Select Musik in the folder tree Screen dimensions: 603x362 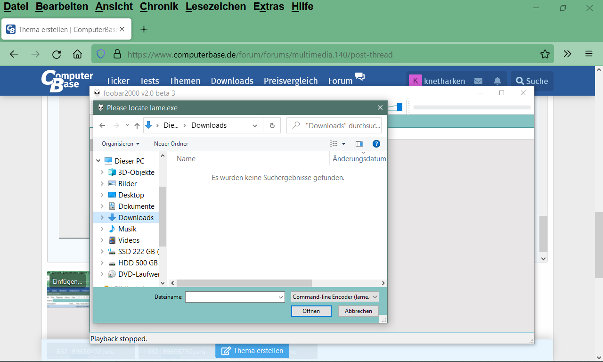pos(127,229)
